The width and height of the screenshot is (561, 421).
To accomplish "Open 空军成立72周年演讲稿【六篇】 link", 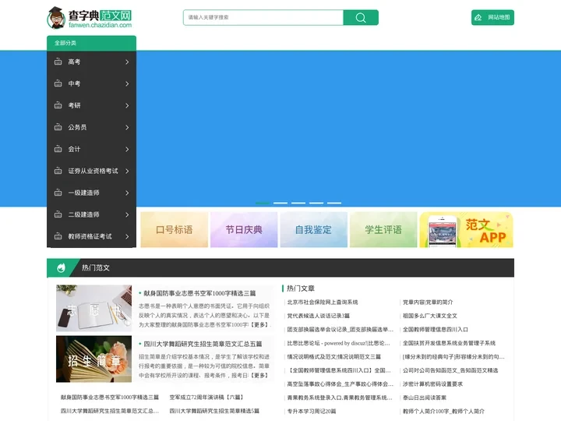I will 206,398.
